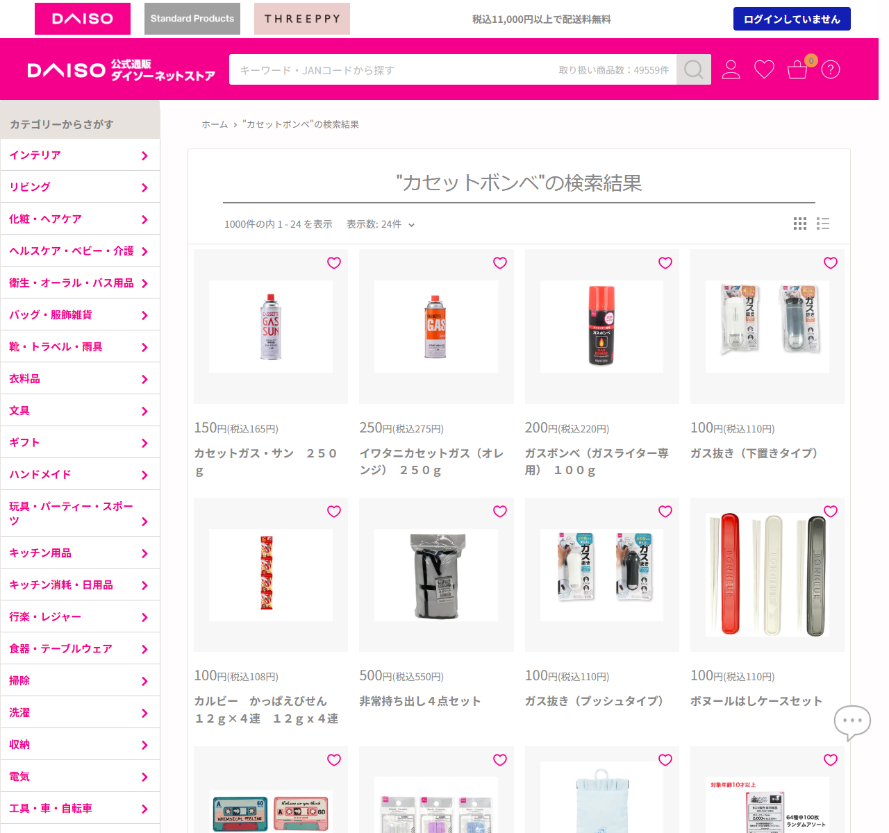Screen dimensions: 889x833
Task: Open the キッチン用品 category
Action: 80,553
